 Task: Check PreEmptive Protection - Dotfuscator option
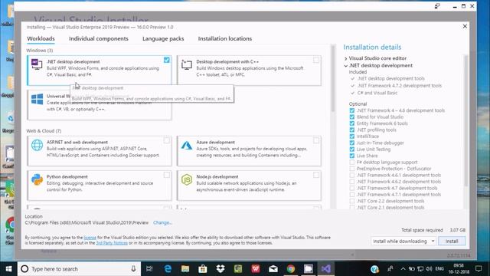click(x=352, y=169)
